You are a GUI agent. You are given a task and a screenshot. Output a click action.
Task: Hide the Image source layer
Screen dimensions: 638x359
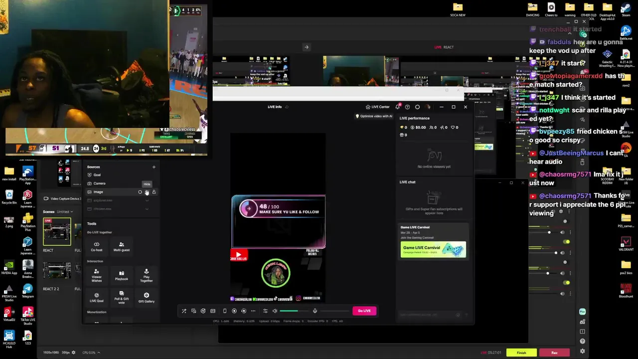coord(147,192)
